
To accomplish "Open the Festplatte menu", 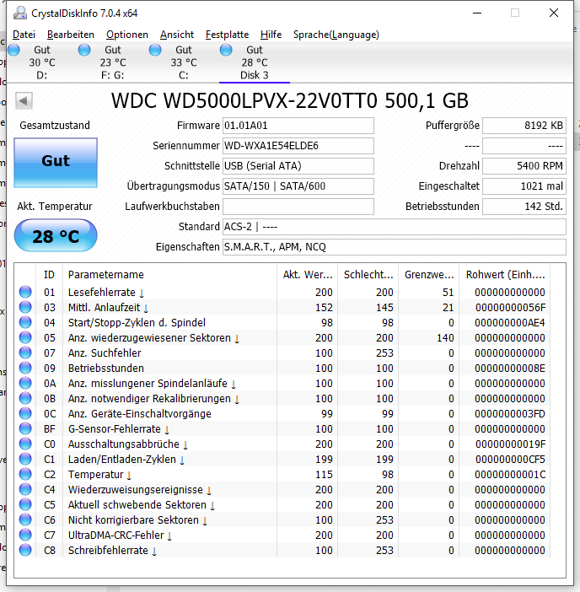I will (227, 35).
